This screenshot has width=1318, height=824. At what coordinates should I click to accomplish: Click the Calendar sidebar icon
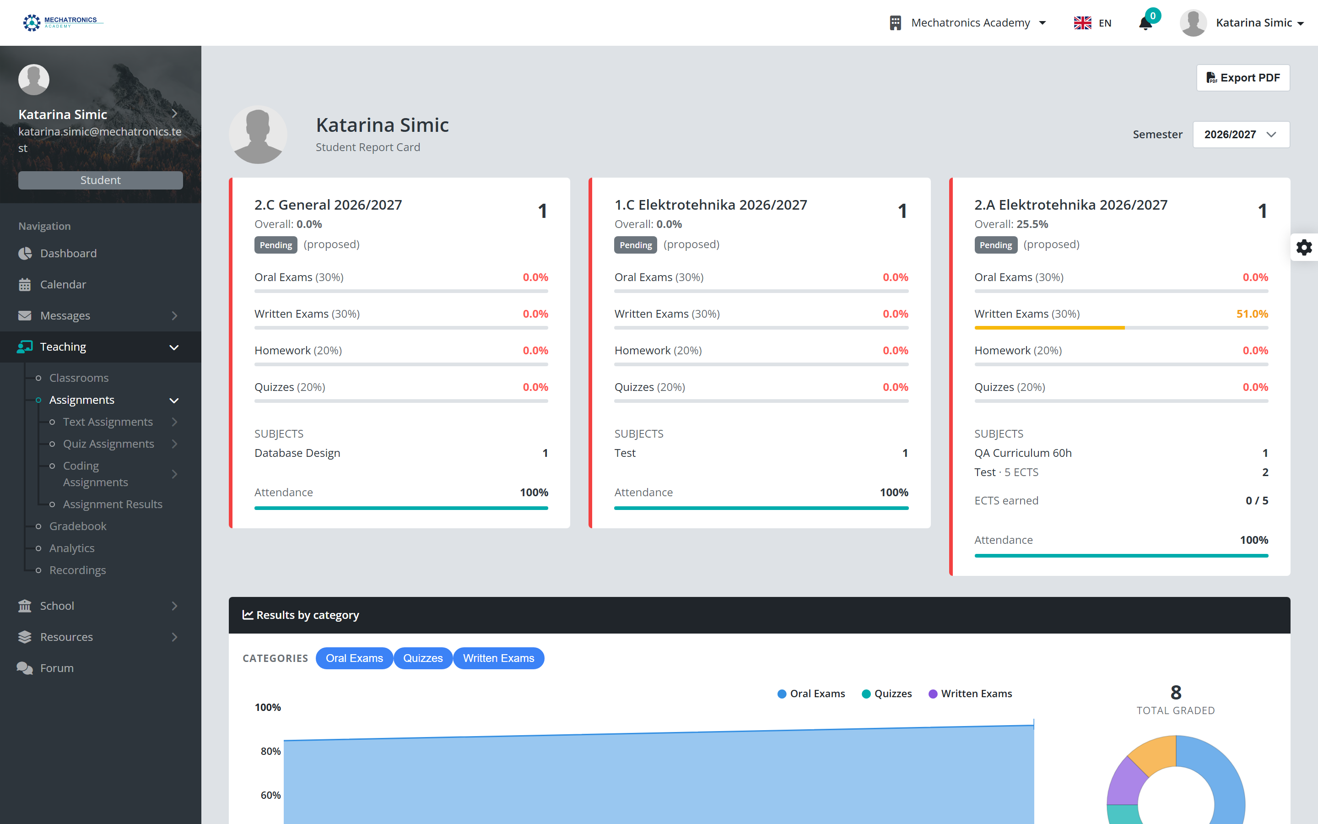[25, 284]
